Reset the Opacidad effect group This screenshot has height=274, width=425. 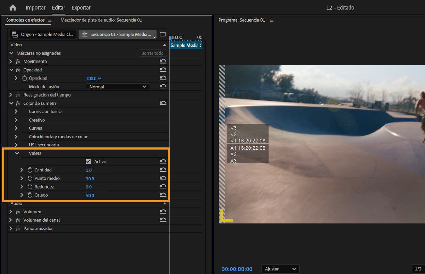point(163,70)
